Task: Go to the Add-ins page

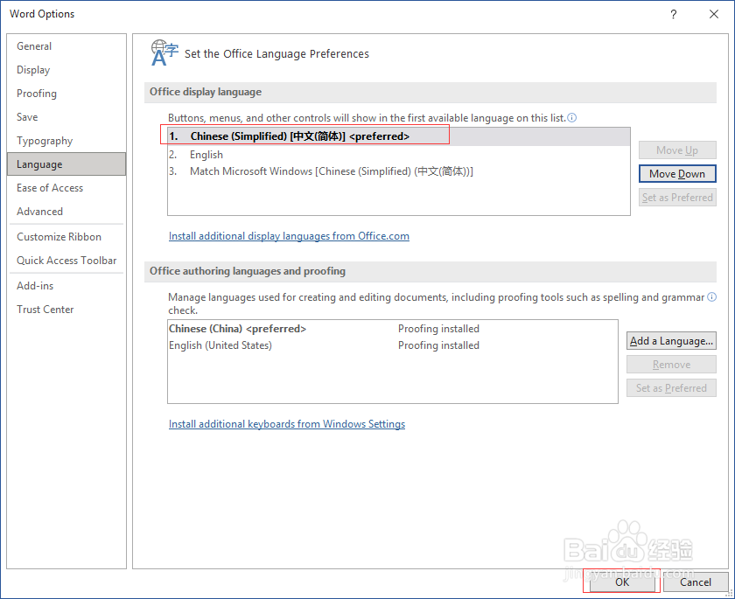Action: [66, 286]
